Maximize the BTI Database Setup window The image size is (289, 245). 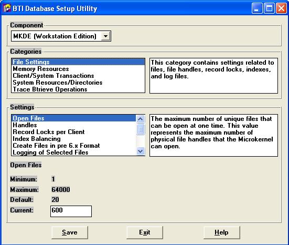click(269, 8)
